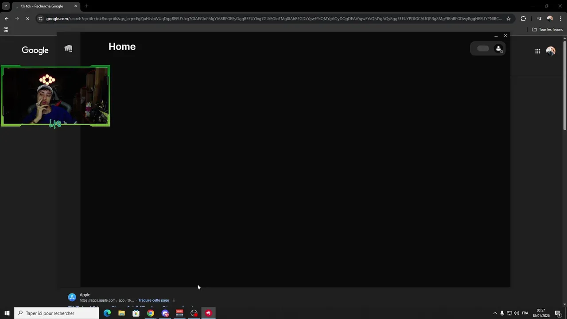The image size is (567, 319).
Task: Open a new Chrome tab
Action: pyautogui.click(x=86, y=6)
